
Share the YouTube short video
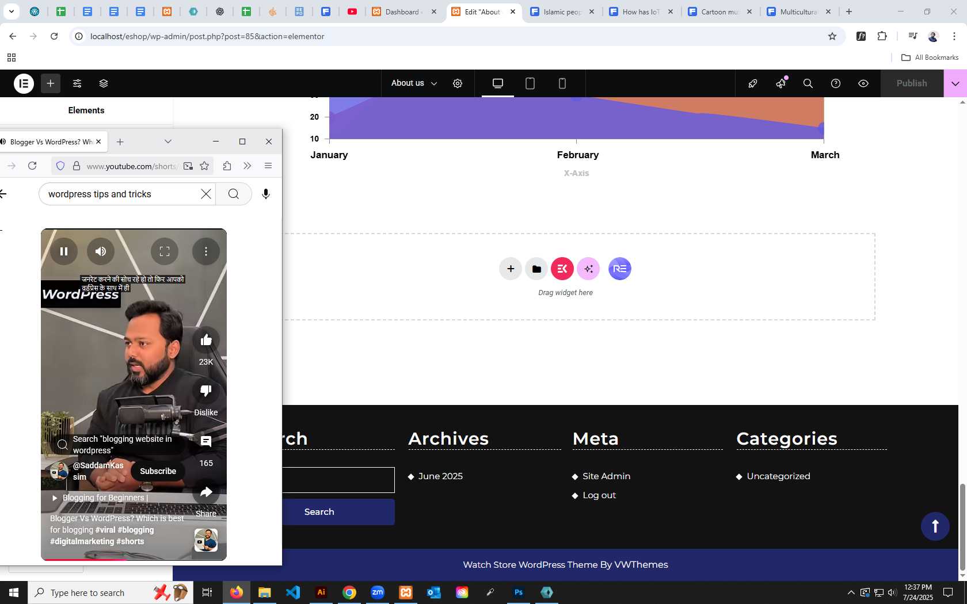pos(206,492)
